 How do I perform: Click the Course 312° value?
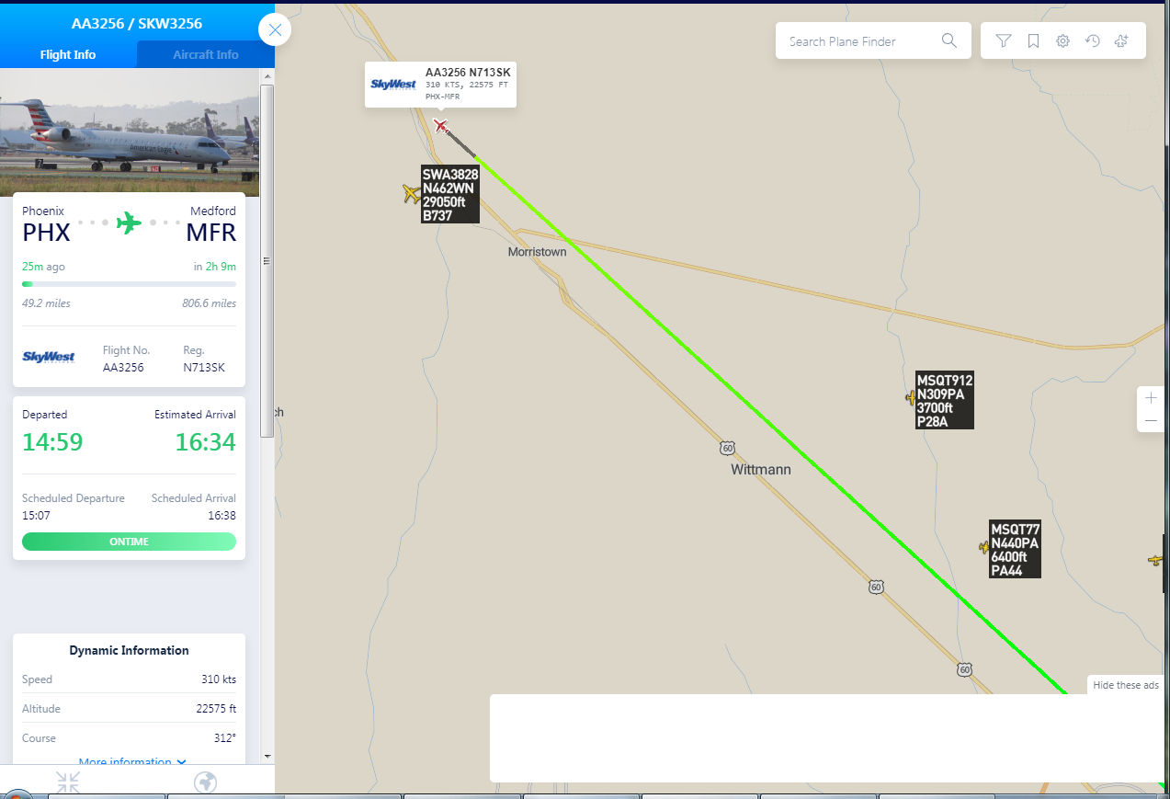tap(225, 738)
